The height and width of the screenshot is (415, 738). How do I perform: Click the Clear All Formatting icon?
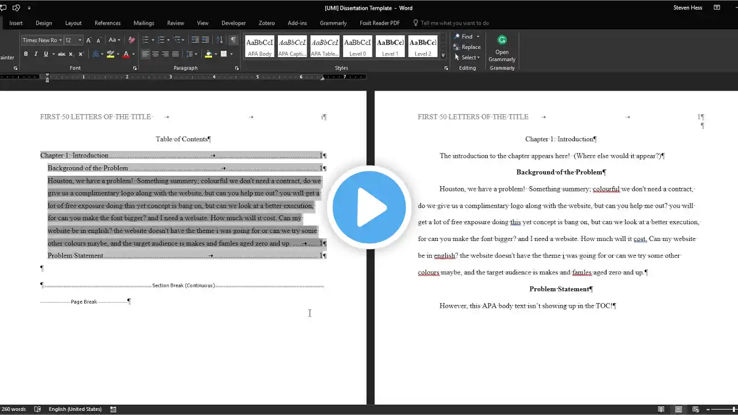click(131, 40)
